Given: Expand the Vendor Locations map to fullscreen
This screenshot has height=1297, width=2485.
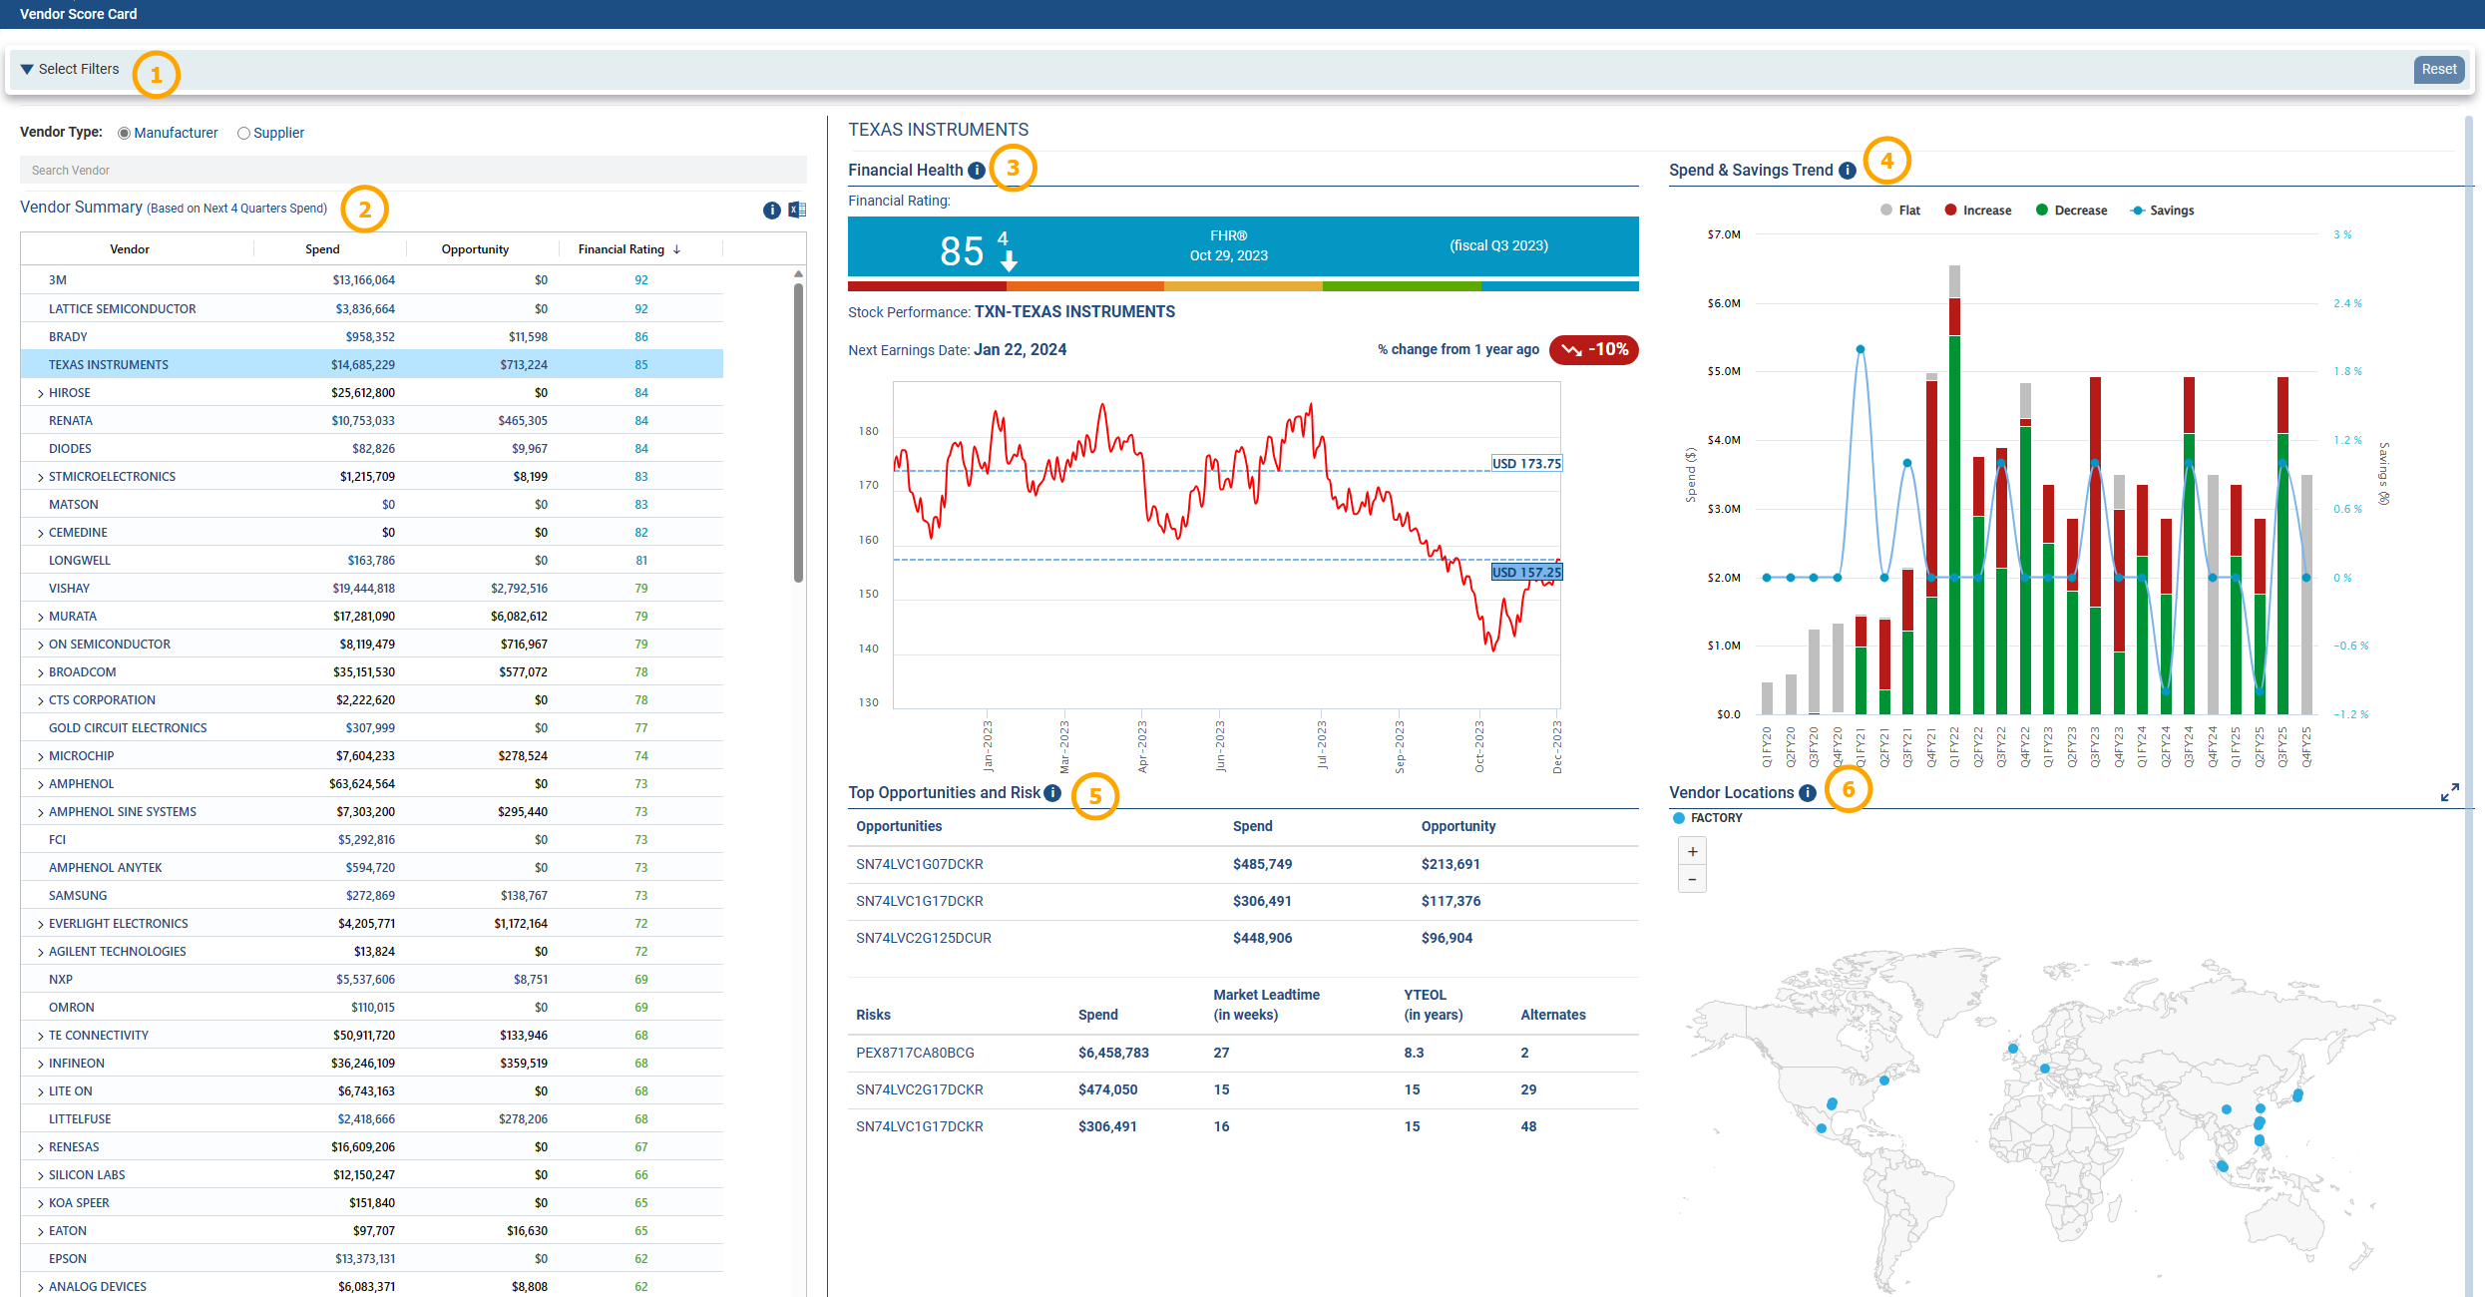Looking at the screenshot, I should pyautogui.click(x=2449, y=792).
